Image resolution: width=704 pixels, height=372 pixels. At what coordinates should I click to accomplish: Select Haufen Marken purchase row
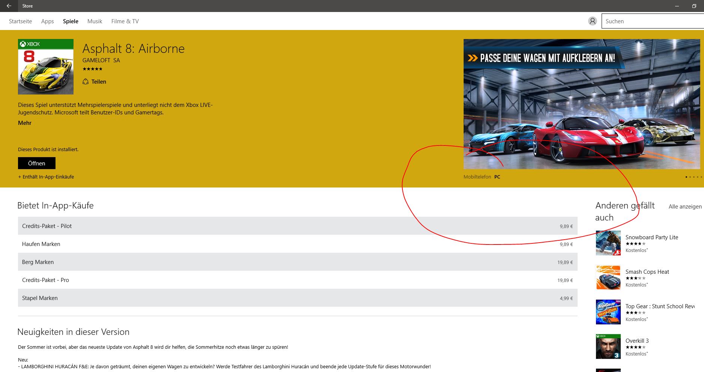(x=297, y=244)
